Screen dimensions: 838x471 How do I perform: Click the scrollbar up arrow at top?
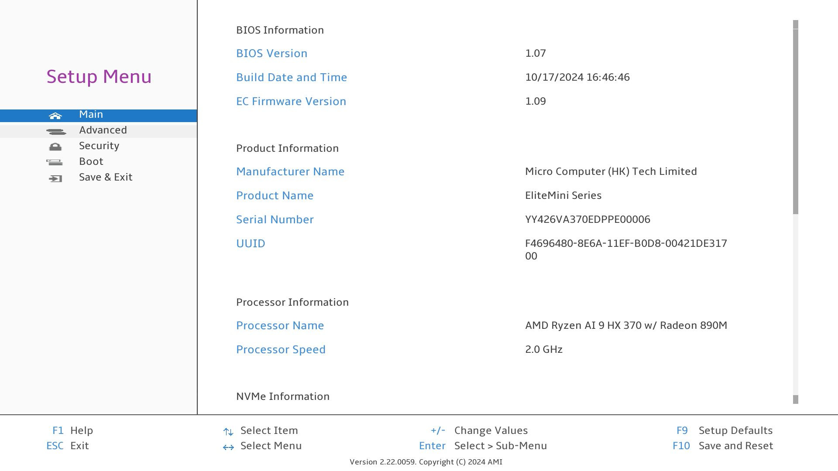pyautogui.click(x=796, y=24)
